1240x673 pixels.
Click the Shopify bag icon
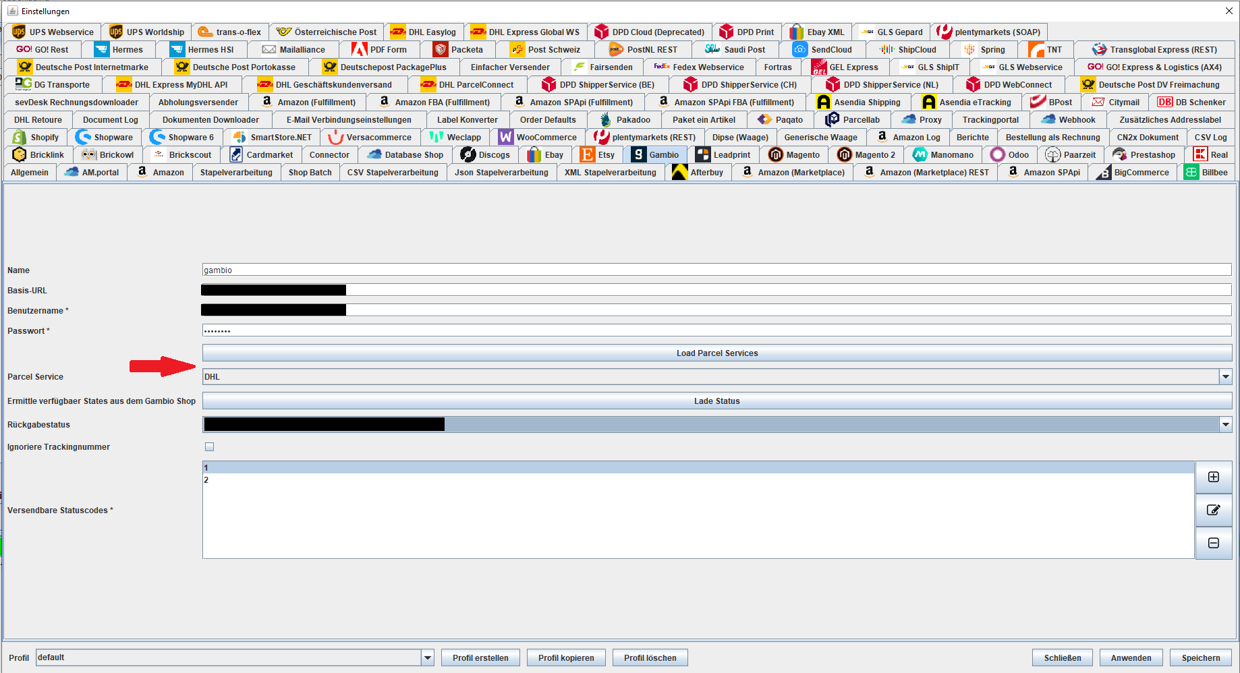tap(20, 137)
